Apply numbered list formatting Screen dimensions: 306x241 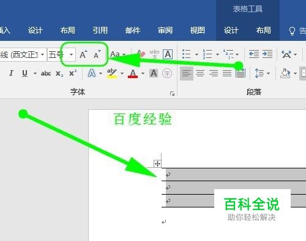(x=207, y=54)
